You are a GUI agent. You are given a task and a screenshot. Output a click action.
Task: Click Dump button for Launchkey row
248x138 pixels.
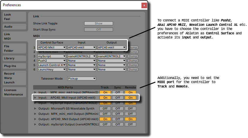pyautogui.click(x=133, y=70)
